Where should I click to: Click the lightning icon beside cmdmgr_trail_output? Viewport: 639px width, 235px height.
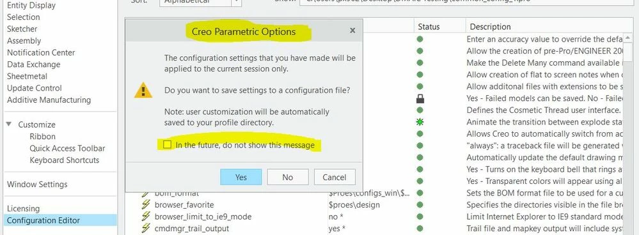coord(145,229)
